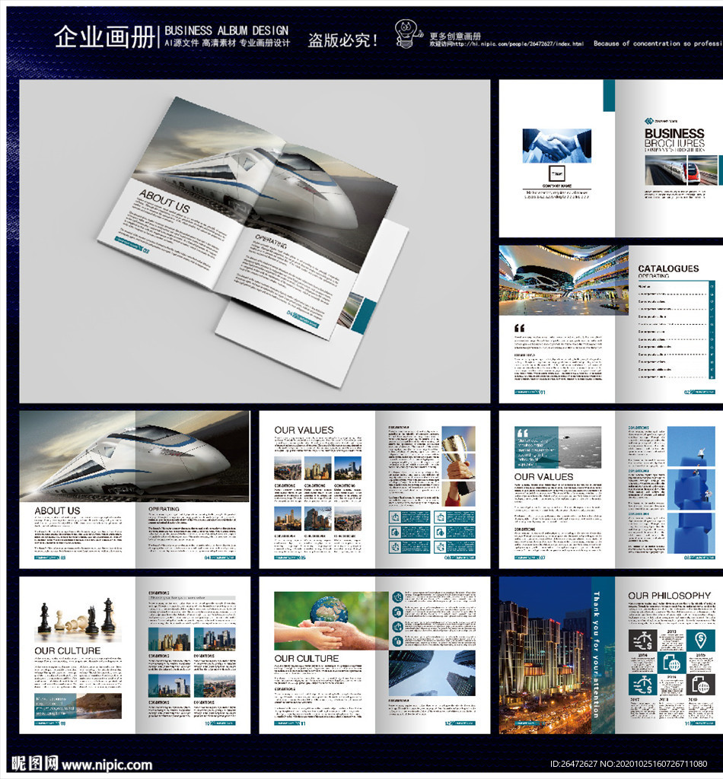Click the vertical 'Thank you for your attention' text

tap(597, 653)
